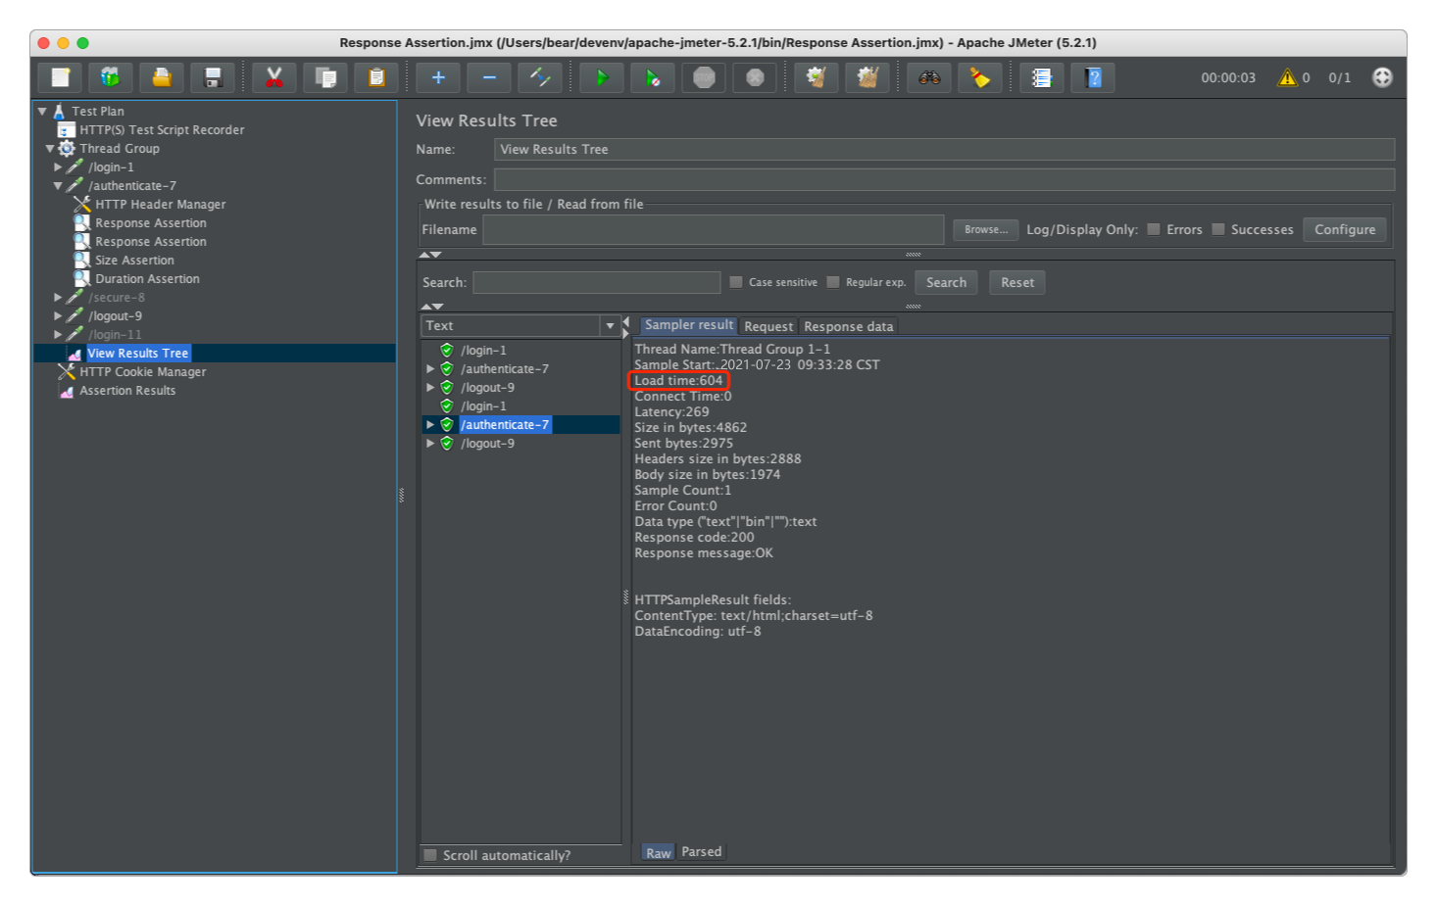The width and height of the screenshot is (1437, 906).
Task: Focus the Search text field
Action: (597, 282)
